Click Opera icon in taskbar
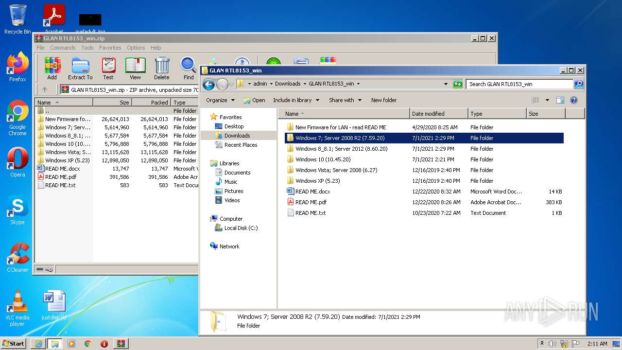 coord(104,344)
